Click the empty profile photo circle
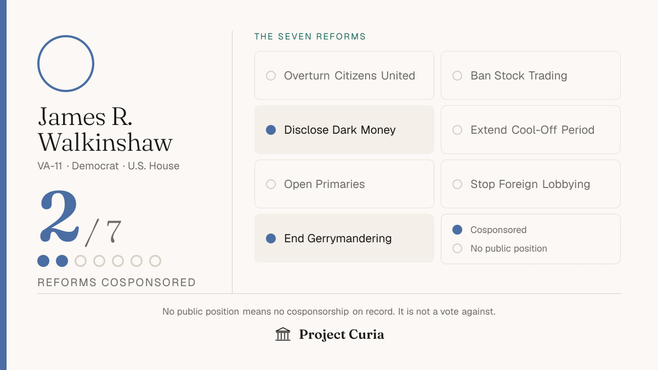658x370 pixels. 66,64
